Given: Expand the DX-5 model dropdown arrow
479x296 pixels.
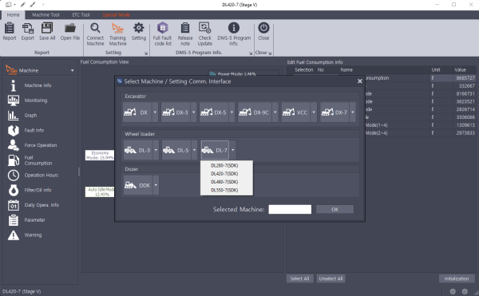Looking at the screenshot, I should (x=232, y=112).
